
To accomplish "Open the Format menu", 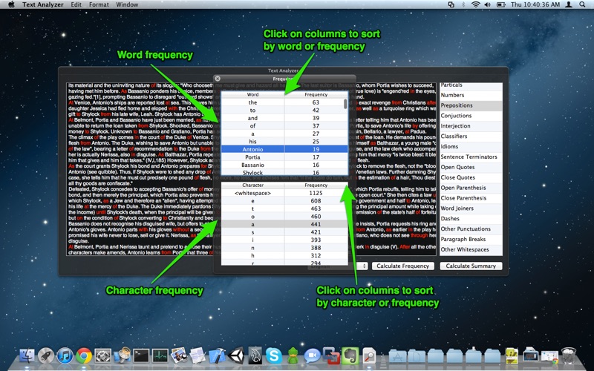I will [99, 4].
